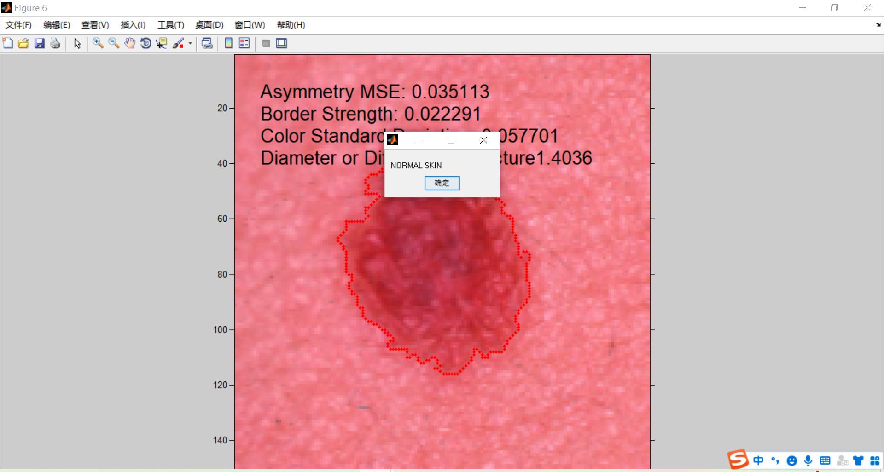Hide plot tools using the gray square icon

(266, 43)
